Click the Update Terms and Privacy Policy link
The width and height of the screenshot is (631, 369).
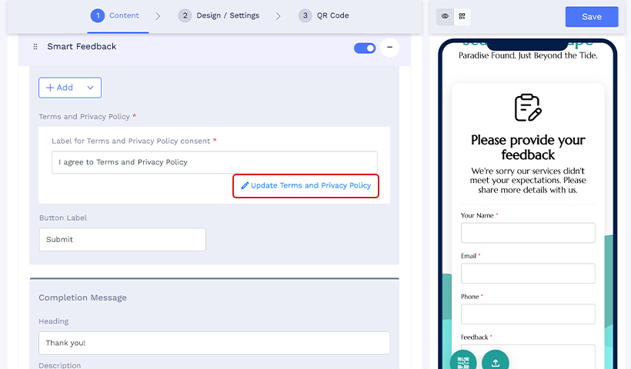[x=305, y=186]
